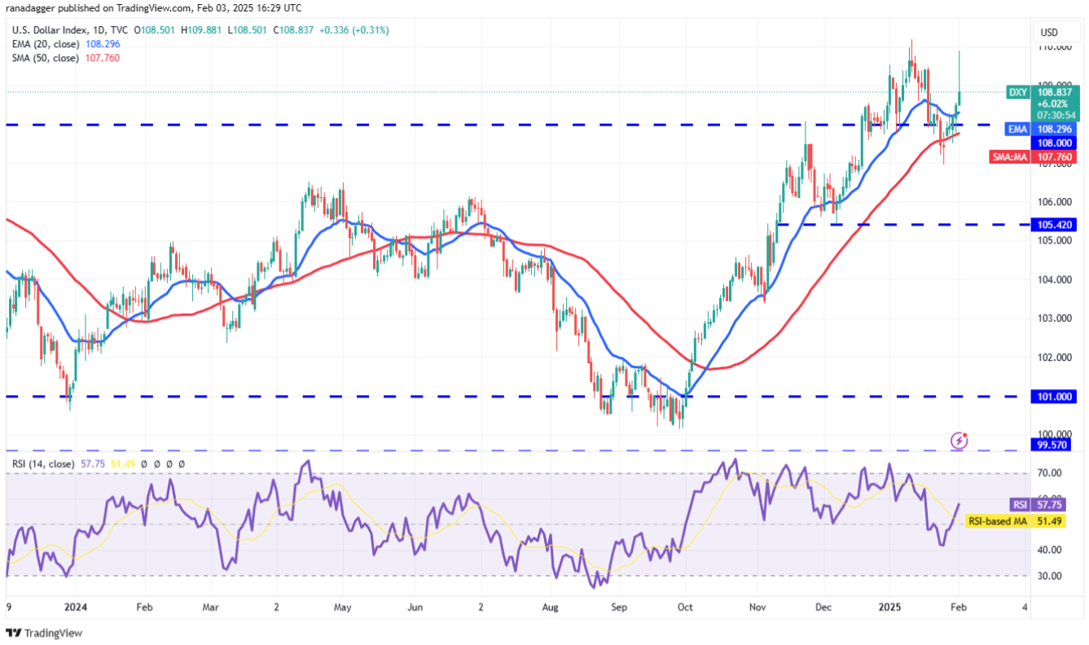The width and height of the screenshot is (1089, 645).
Task: Click the EMA value 108.296 in legend
Action: tap(102, 44)
